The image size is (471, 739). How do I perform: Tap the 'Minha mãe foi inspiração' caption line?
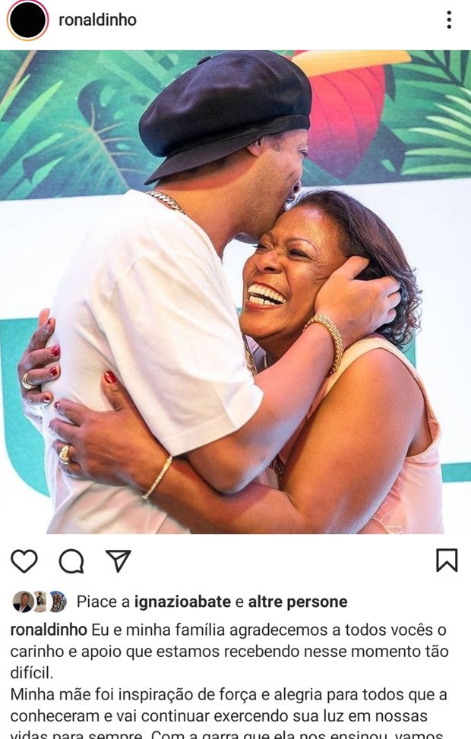pos(229,695)
